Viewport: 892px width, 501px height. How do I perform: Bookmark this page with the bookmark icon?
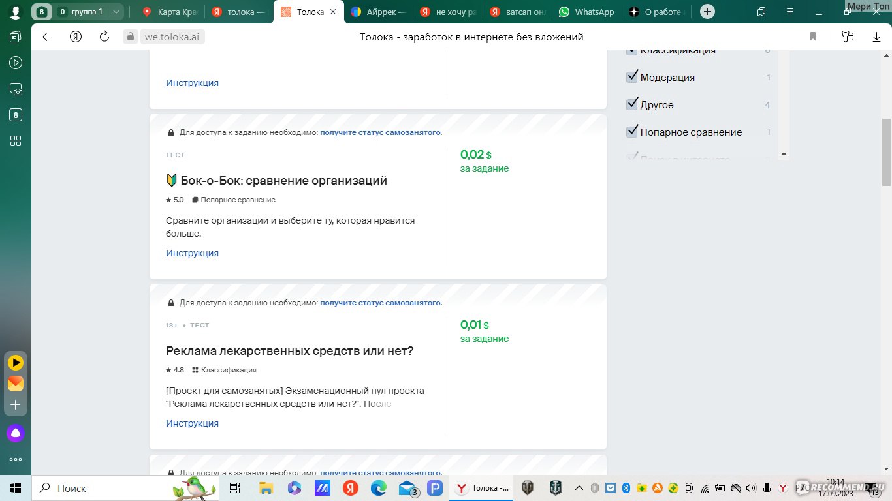pyautogui.click(x=813, y=37)
